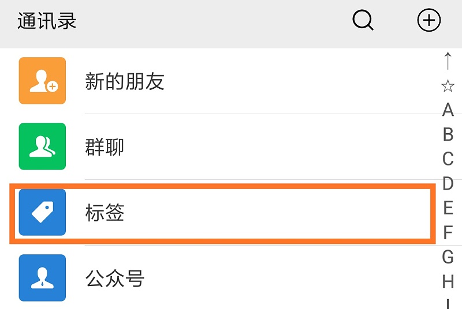Open 群聊 list
The width and height of the screenshot is (462, 309).
point(105,147)
